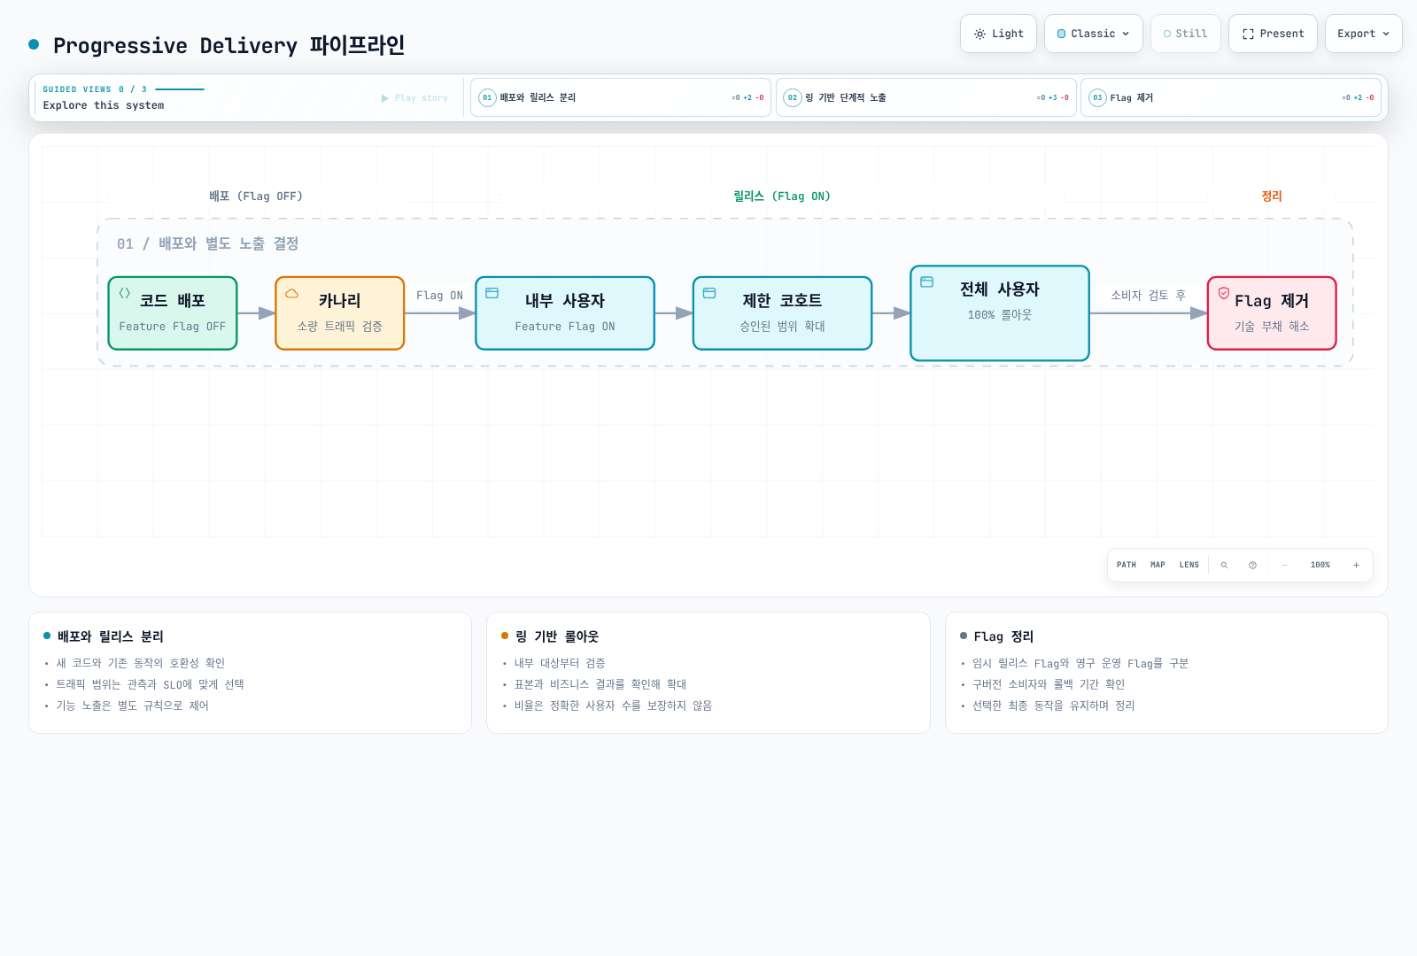This screenshot has width=1417, height=956.
Task: Click the window icon on 내부 사용자
Action: (x=492, y=293)
